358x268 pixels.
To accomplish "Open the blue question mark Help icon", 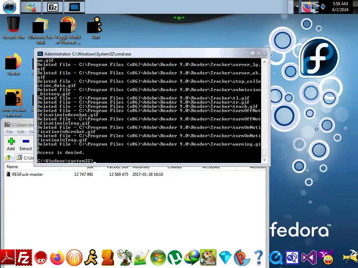I will coord(259,258).
